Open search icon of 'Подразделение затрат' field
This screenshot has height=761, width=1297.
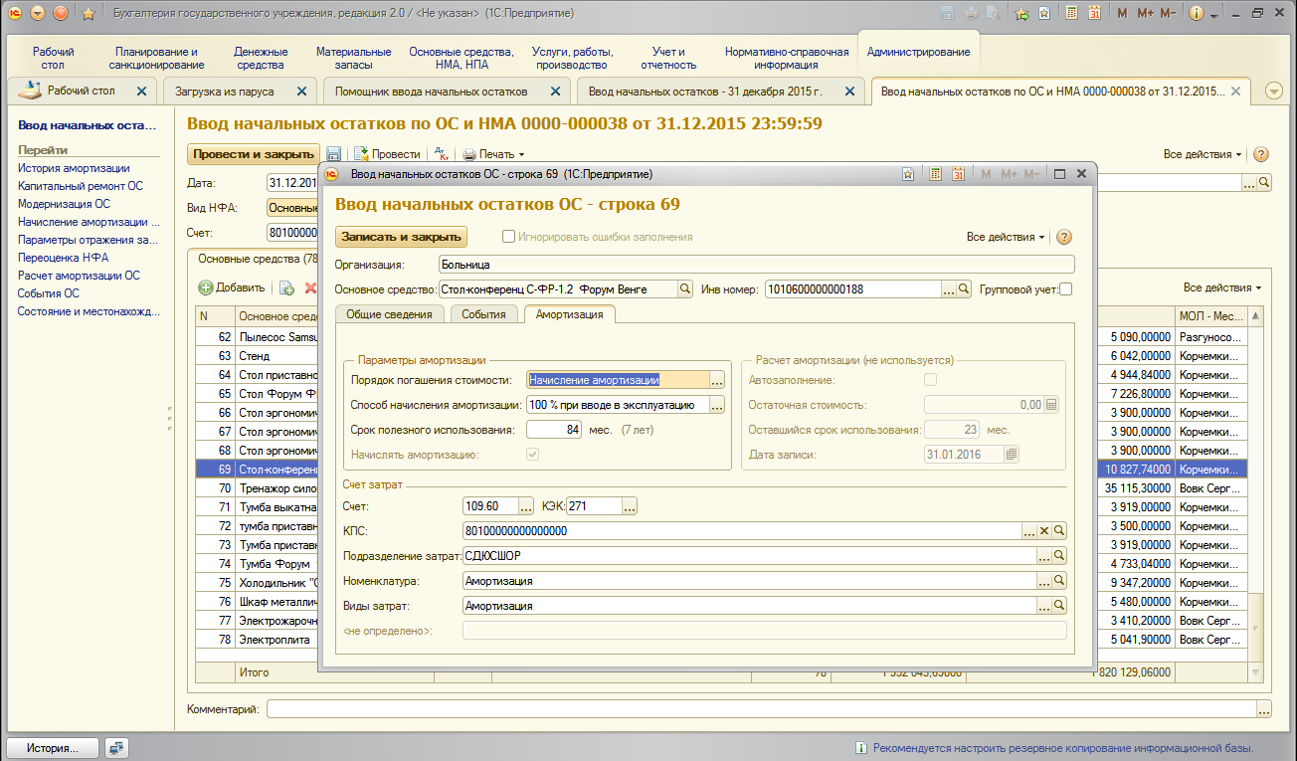[1059, 556]
